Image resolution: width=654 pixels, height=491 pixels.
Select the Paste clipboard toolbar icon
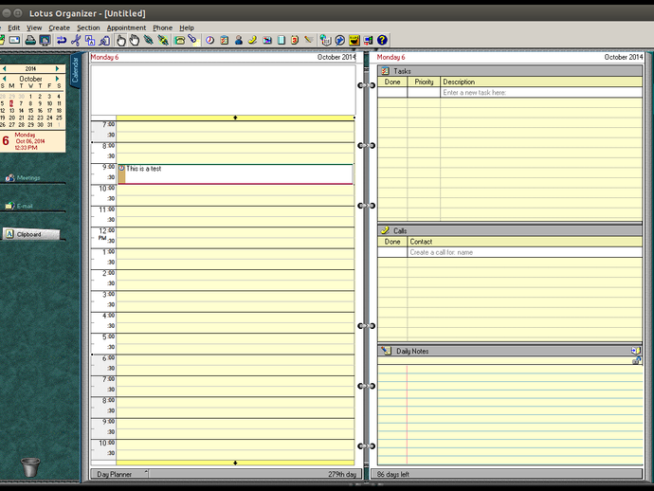pos(104,40)
